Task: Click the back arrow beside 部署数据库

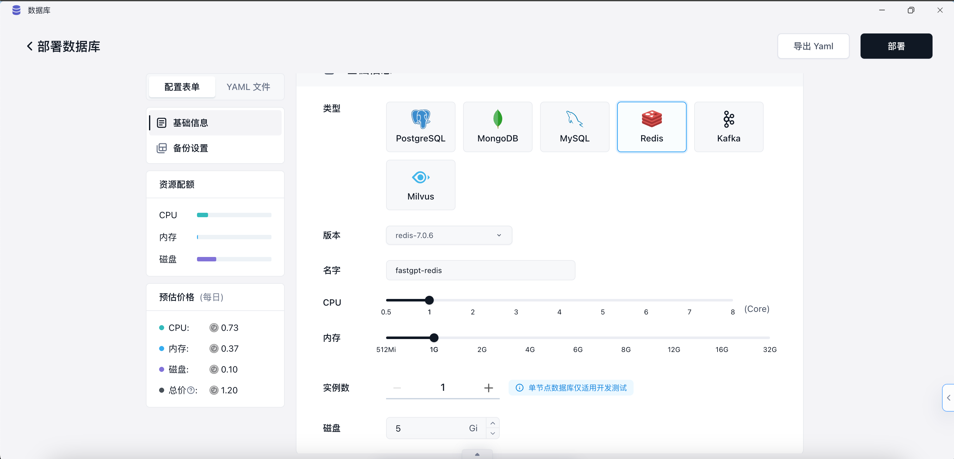Action: [30, 46]
